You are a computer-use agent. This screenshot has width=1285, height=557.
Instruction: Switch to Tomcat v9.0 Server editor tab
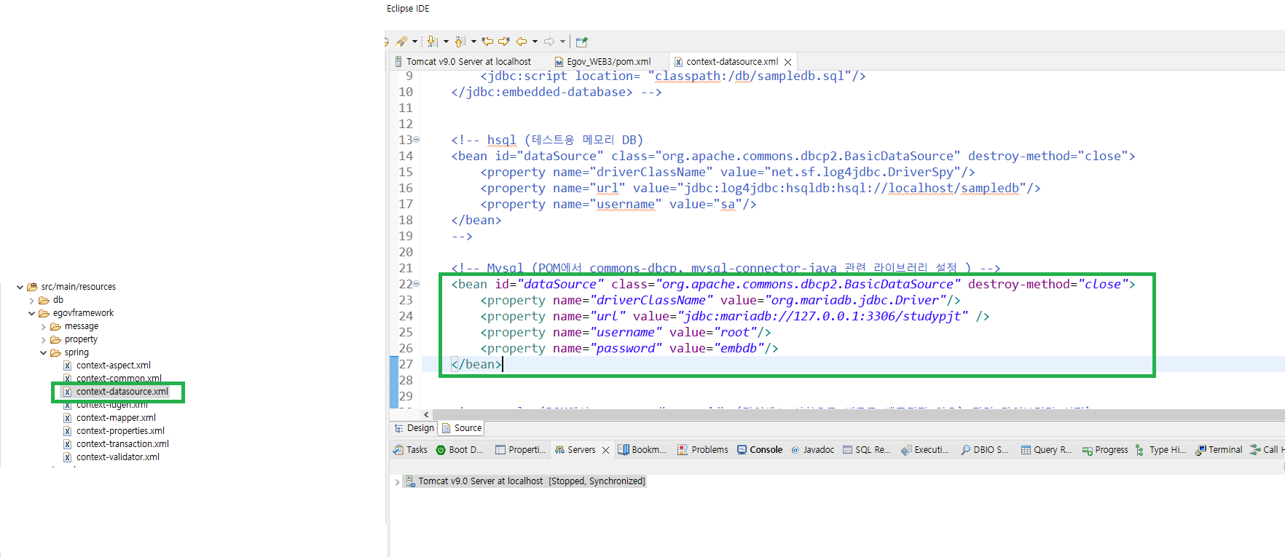[x=463, y=62]
